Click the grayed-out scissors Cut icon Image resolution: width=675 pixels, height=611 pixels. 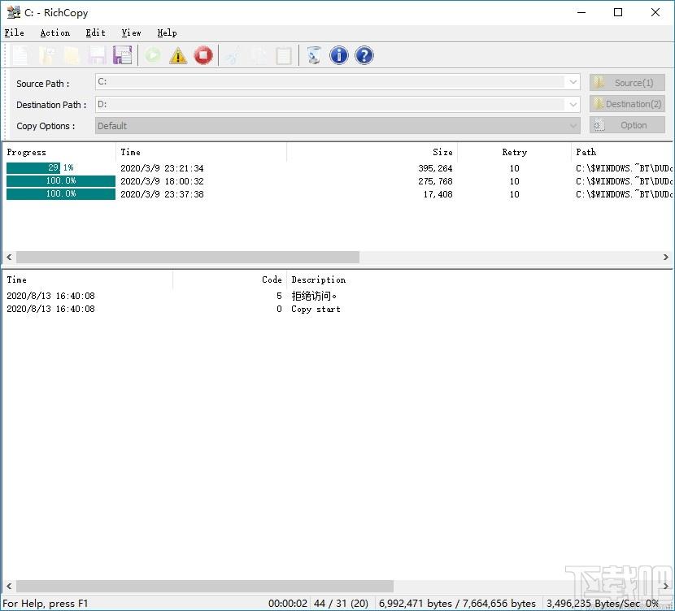point(233,55)
